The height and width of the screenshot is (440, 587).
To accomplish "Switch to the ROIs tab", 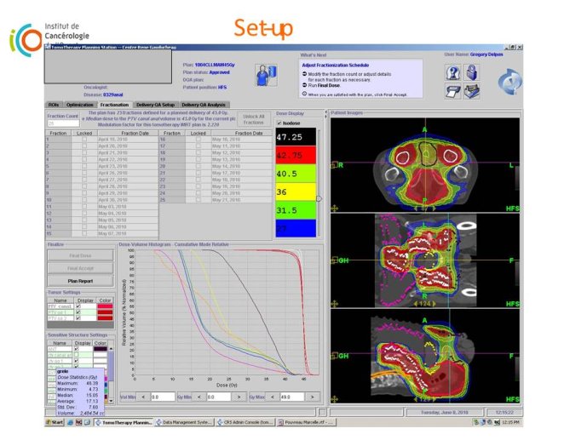I will pos(54,105).
